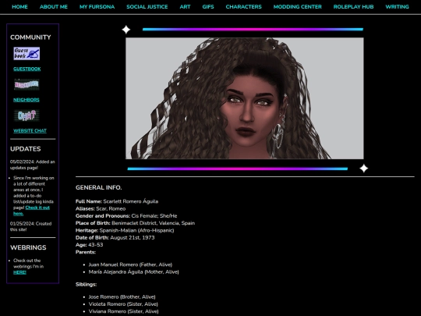The height and width of the screenshot is (316, 421).
Task: Click the webrings HERE! link
Action: (19, 272)
